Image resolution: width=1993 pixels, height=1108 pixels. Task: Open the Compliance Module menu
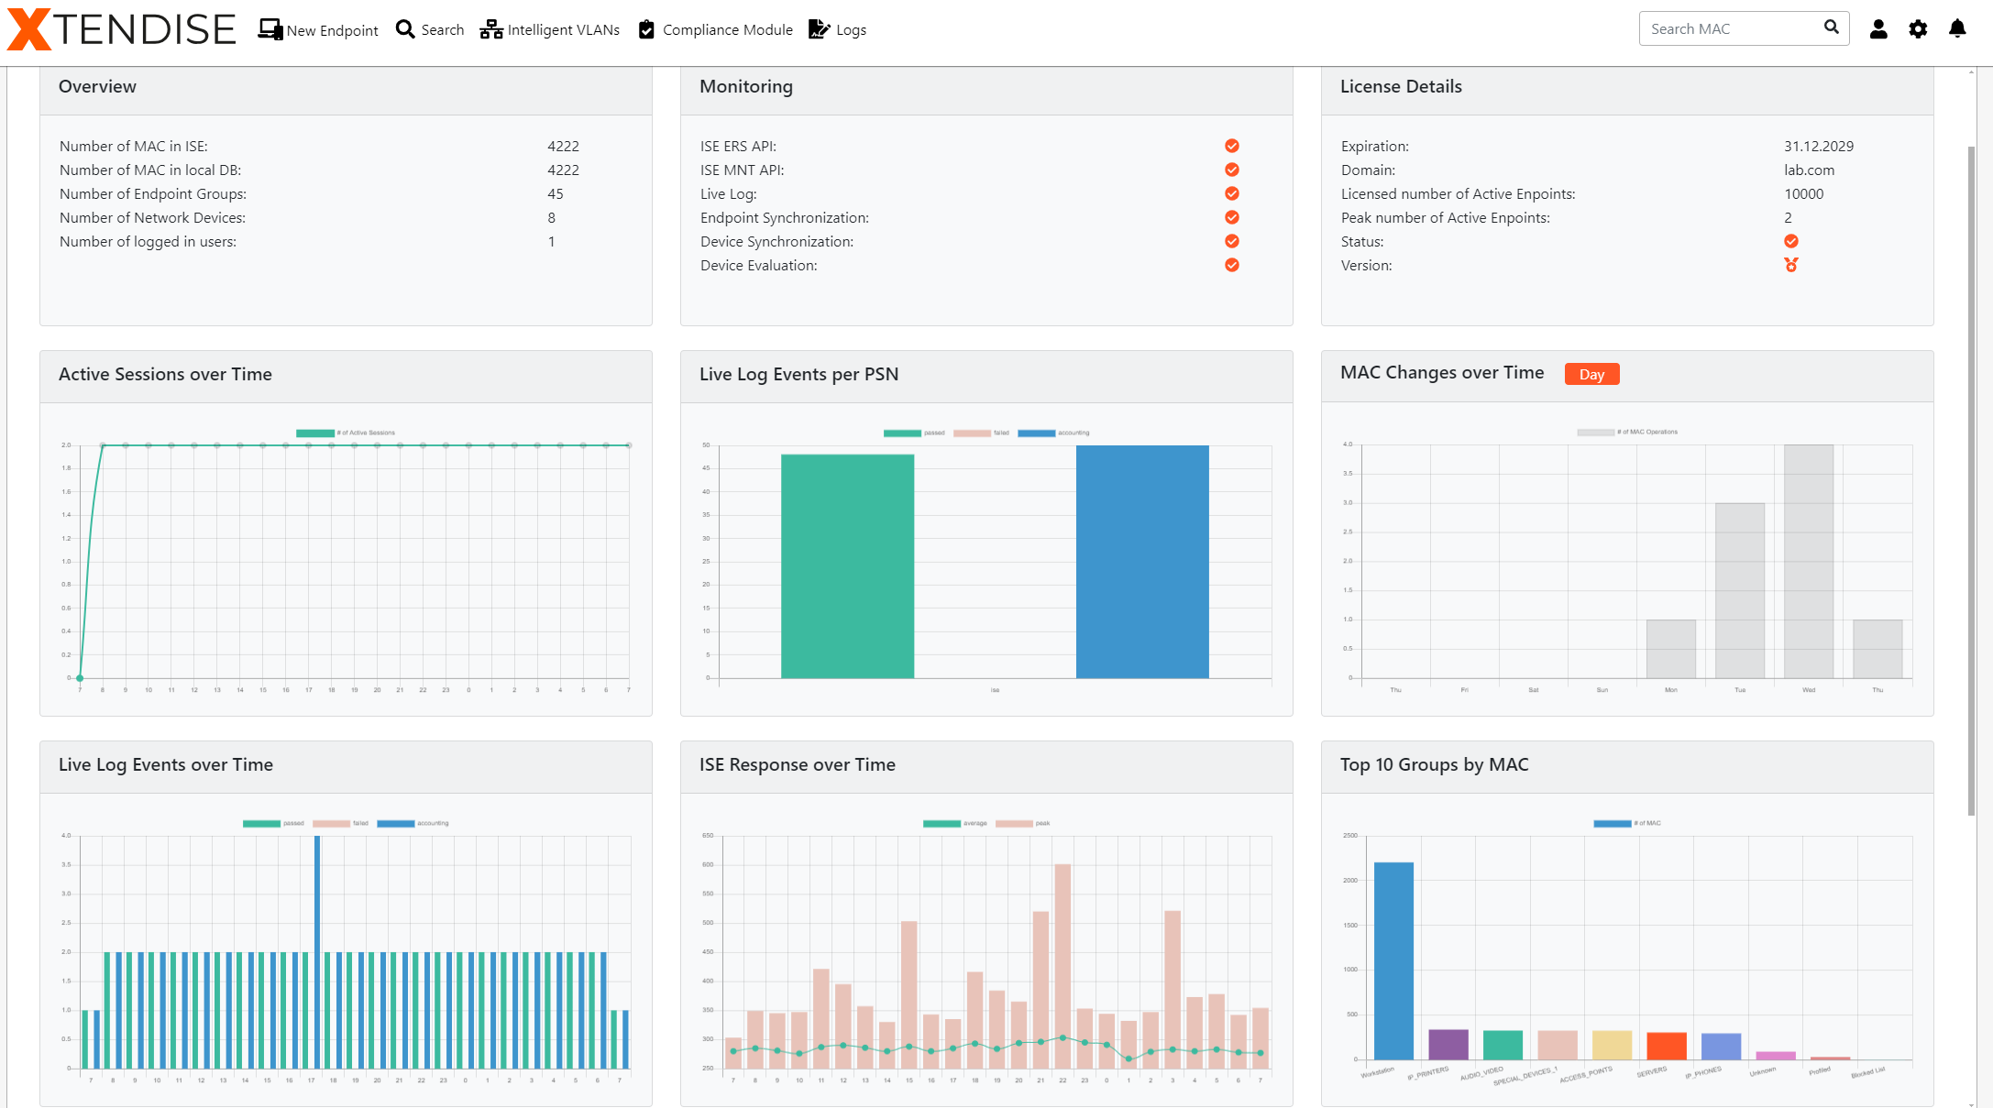pyautogui.click(x=727, y=29)
